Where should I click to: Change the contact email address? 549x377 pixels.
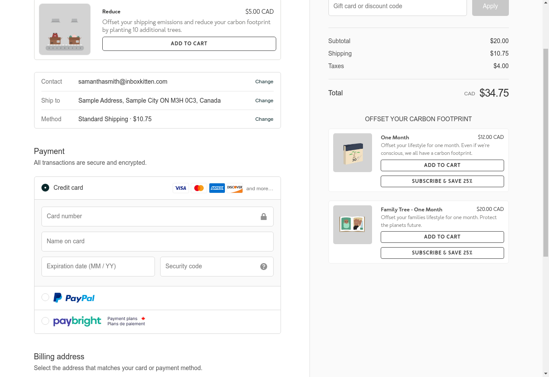[x=264, y=82]
